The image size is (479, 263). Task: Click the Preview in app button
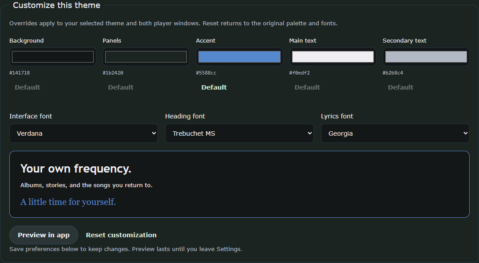[44, 235]
